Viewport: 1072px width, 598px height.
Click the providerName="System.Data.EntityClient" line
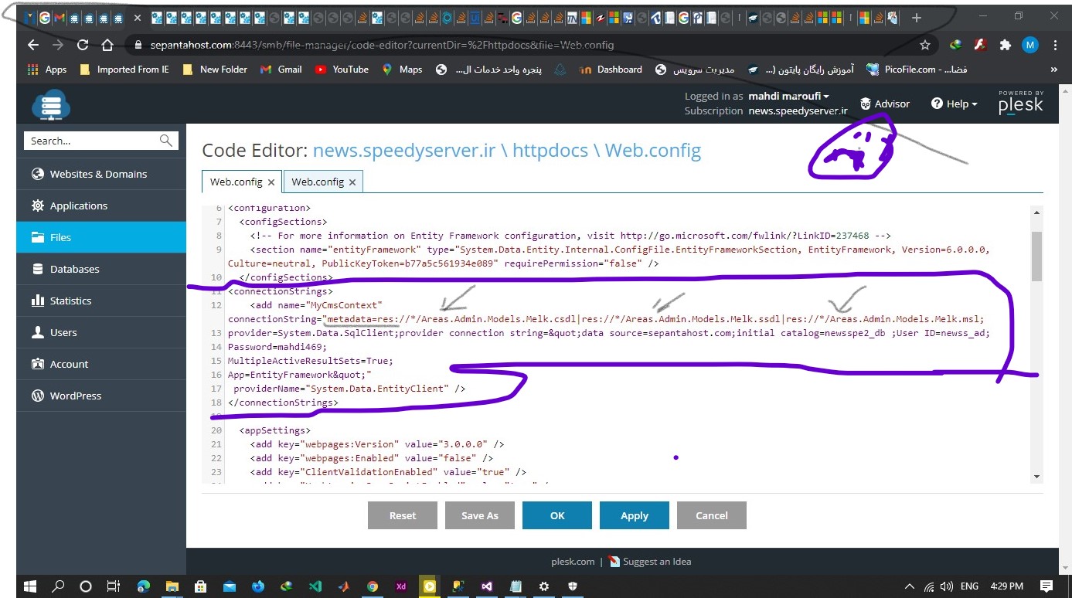(349, 389)
